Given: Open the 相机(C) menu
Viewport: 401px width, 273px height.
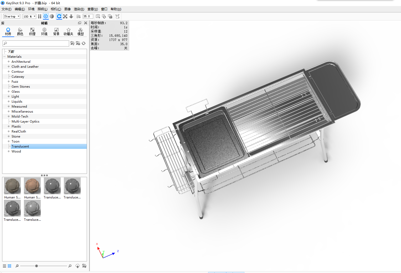Looking at the screenshot, I should 56,9.
